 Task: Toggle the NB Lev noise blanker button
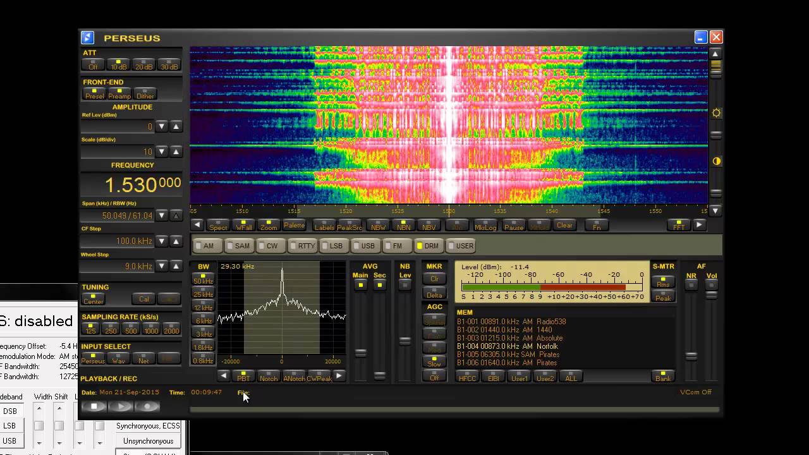click(x=405, y=285)
